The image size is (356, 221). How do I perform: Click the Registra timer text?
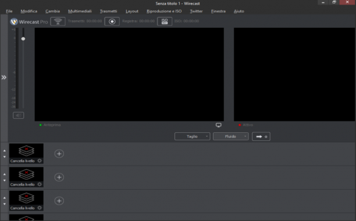(138, 21)
